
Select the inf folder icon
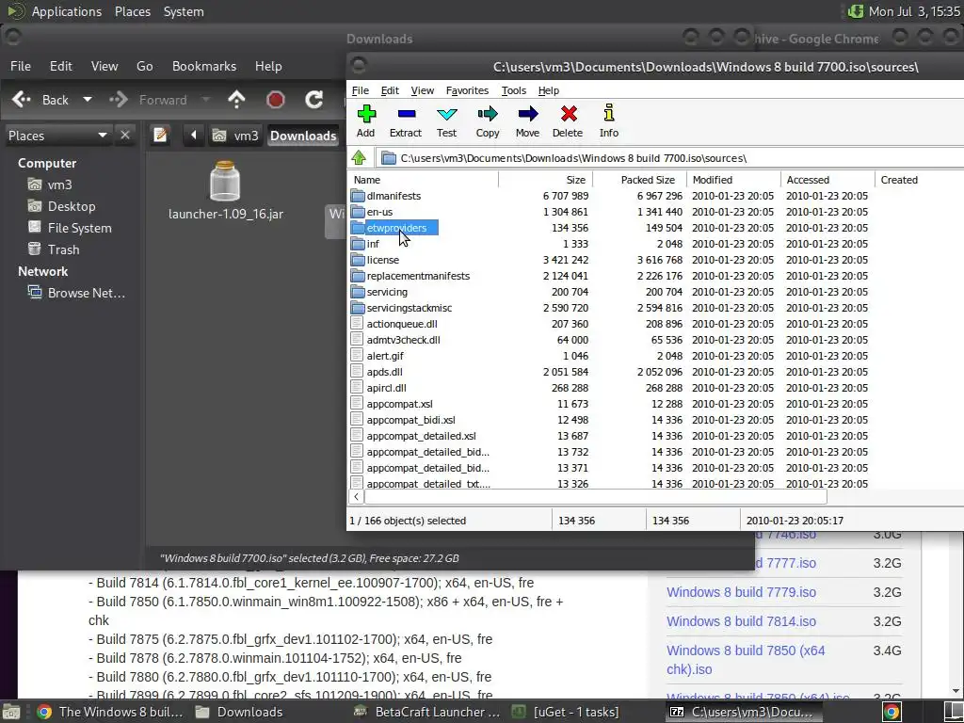[358, 244]
